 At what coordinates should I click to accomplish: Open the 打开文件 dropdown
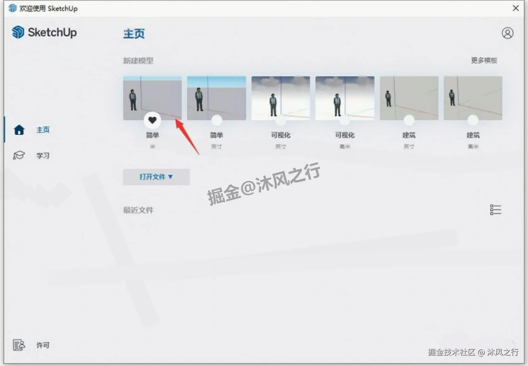point(156,177)
